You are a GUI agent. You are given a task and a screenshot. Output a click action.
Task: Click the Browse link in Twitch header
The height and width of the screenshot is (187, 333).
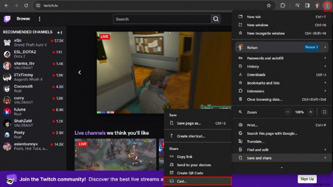tap(23, 19)
